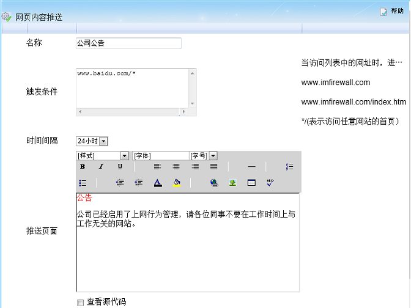Click the underline formatting icon
Viewport: 411px width, 308px height.
(x=120, y=167)
